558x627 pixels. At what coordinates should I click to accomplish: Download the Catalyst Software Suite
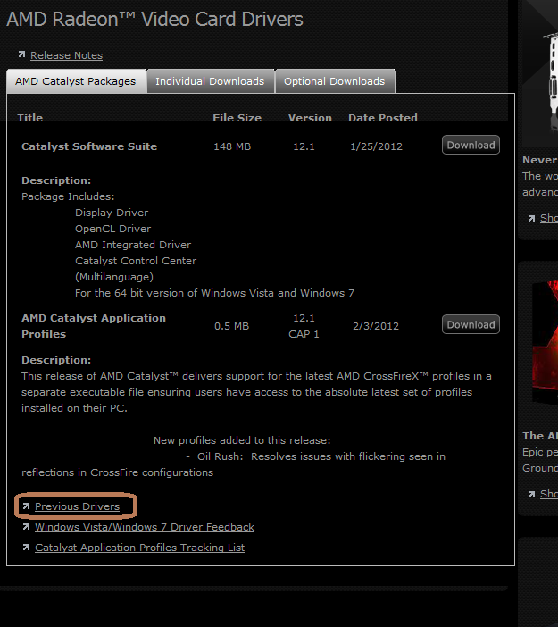[x=471, y=145]
